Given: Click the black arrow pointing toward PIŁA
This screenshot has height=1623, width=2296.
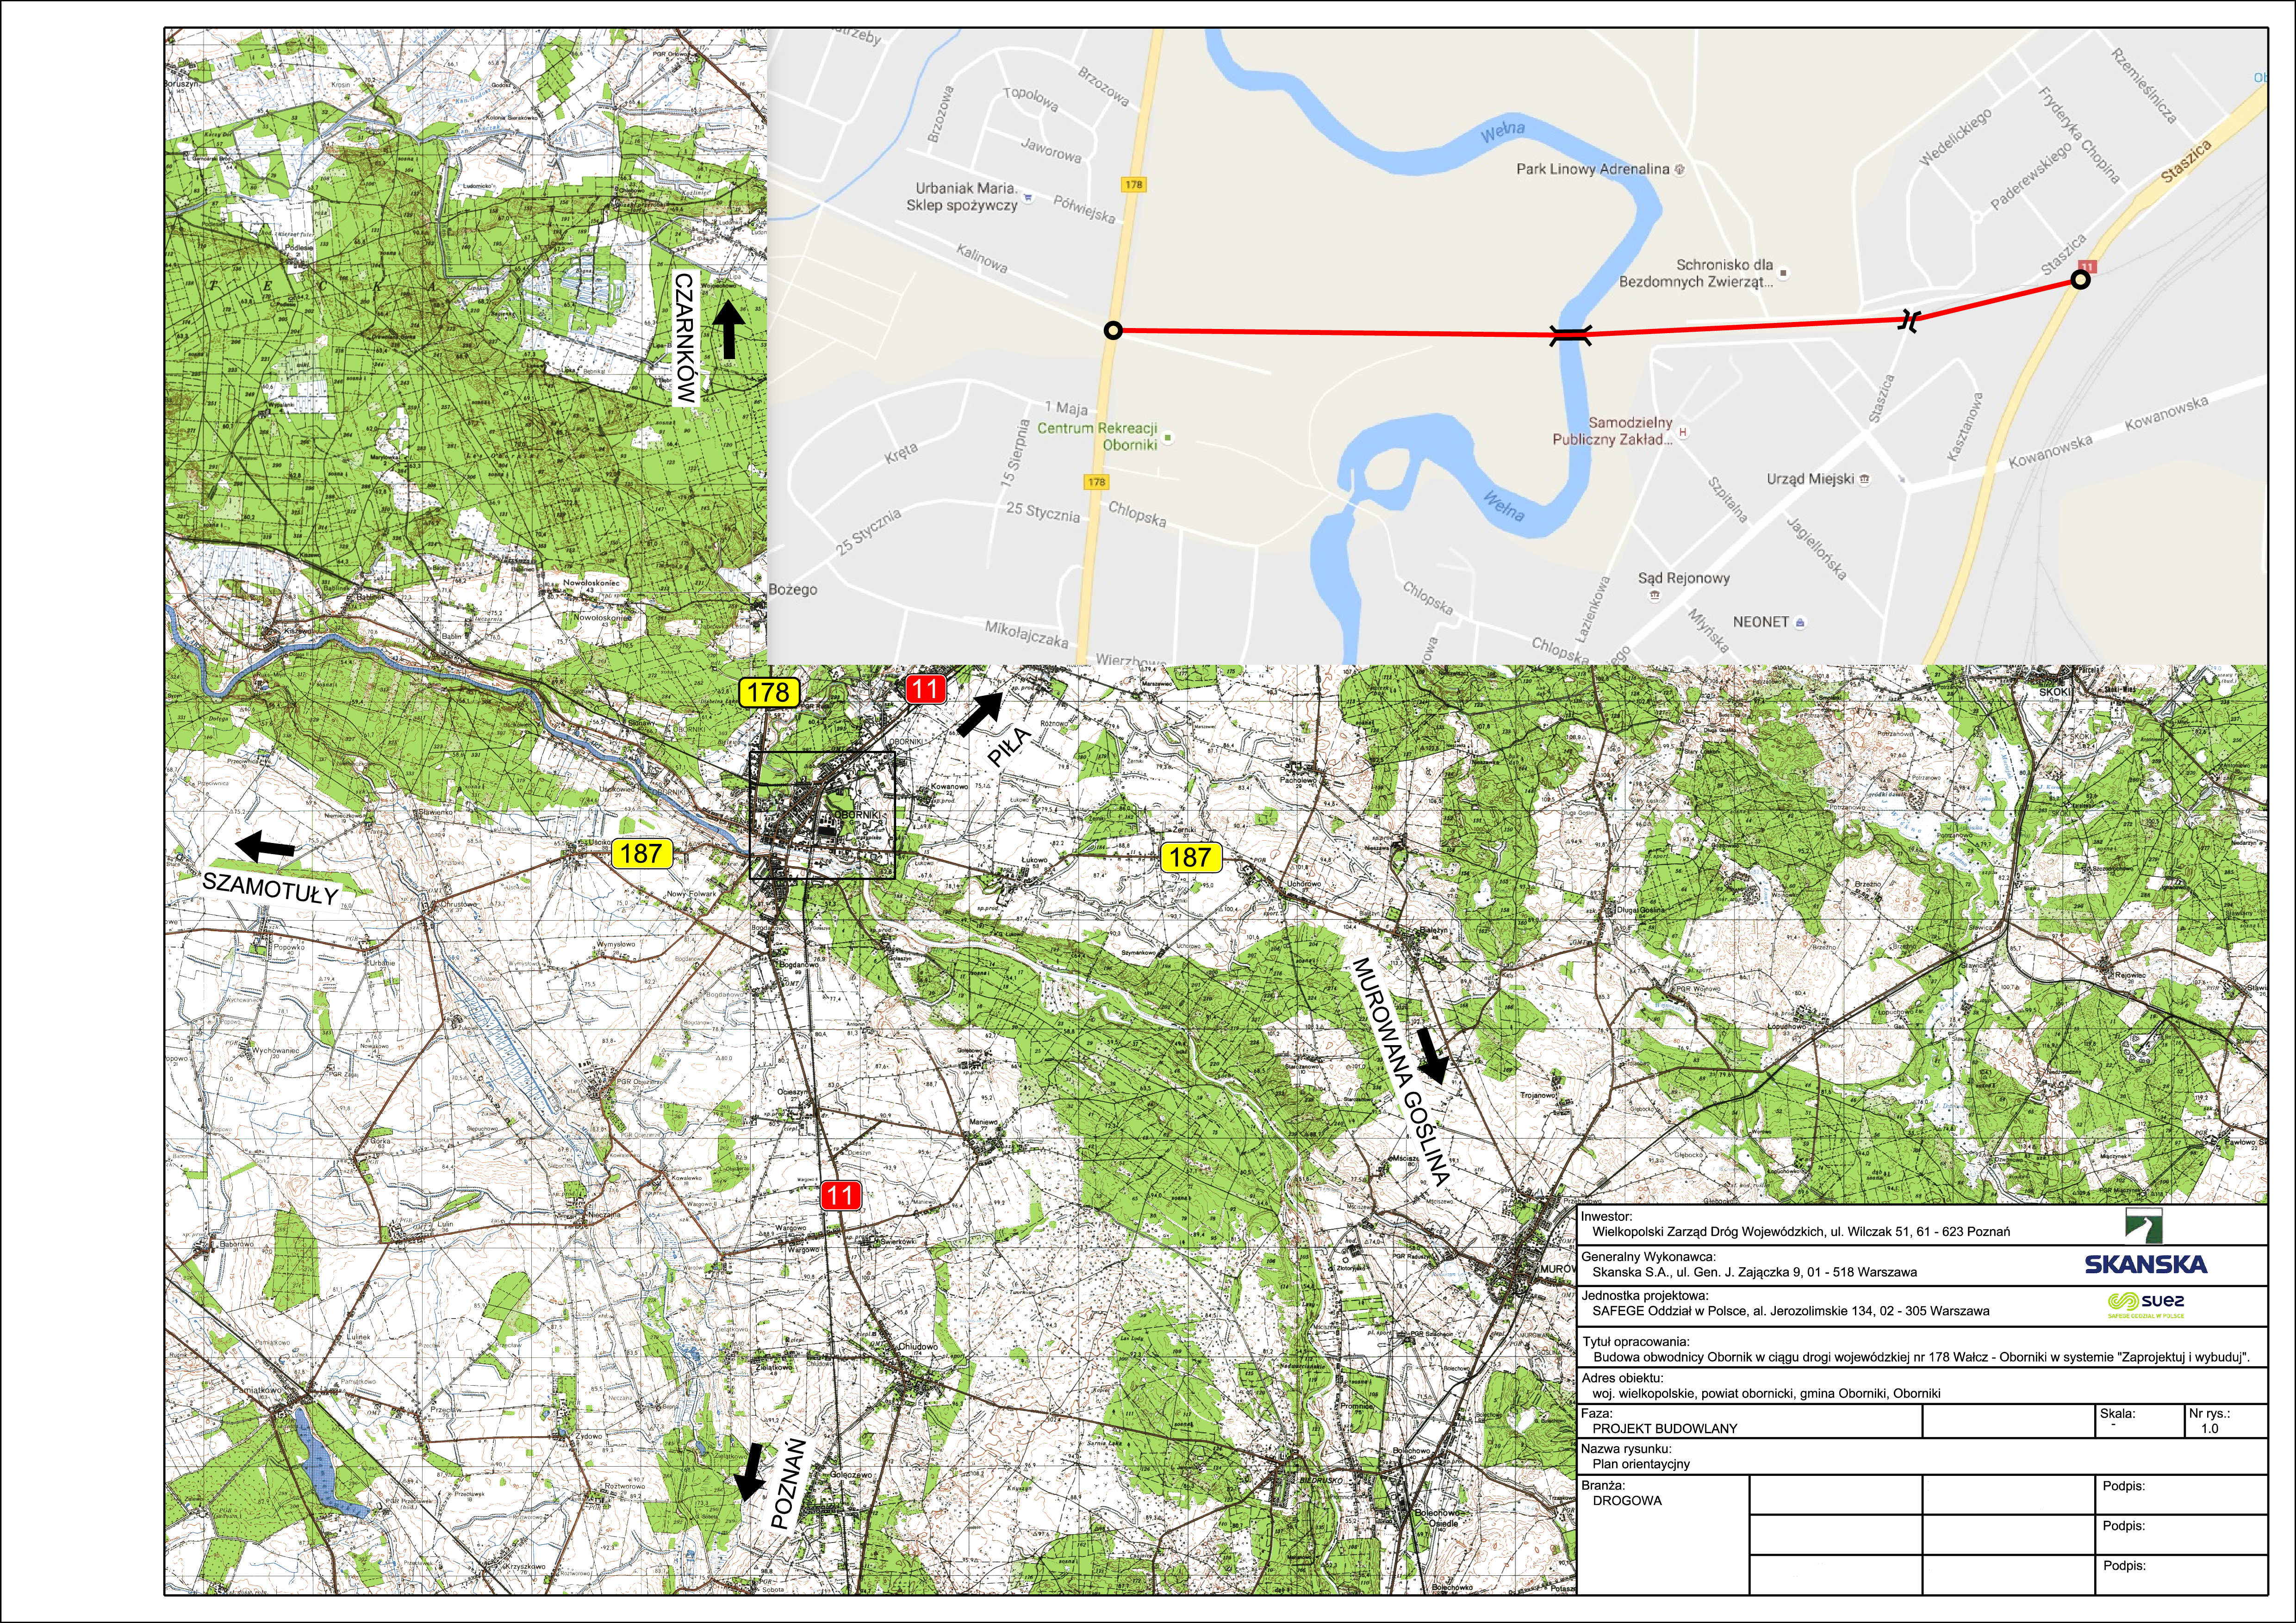Looking at the screenshot, I should click(980, 713).
